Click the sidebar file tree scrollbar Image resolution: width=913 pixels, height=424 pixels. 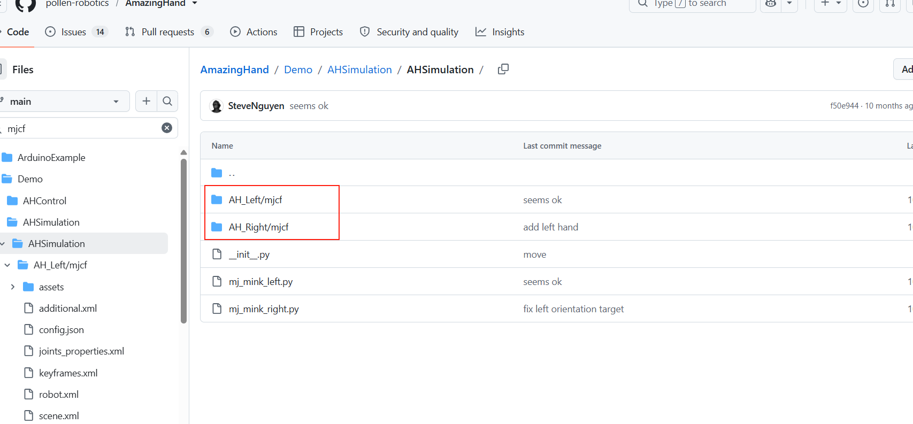coord(184,241)
